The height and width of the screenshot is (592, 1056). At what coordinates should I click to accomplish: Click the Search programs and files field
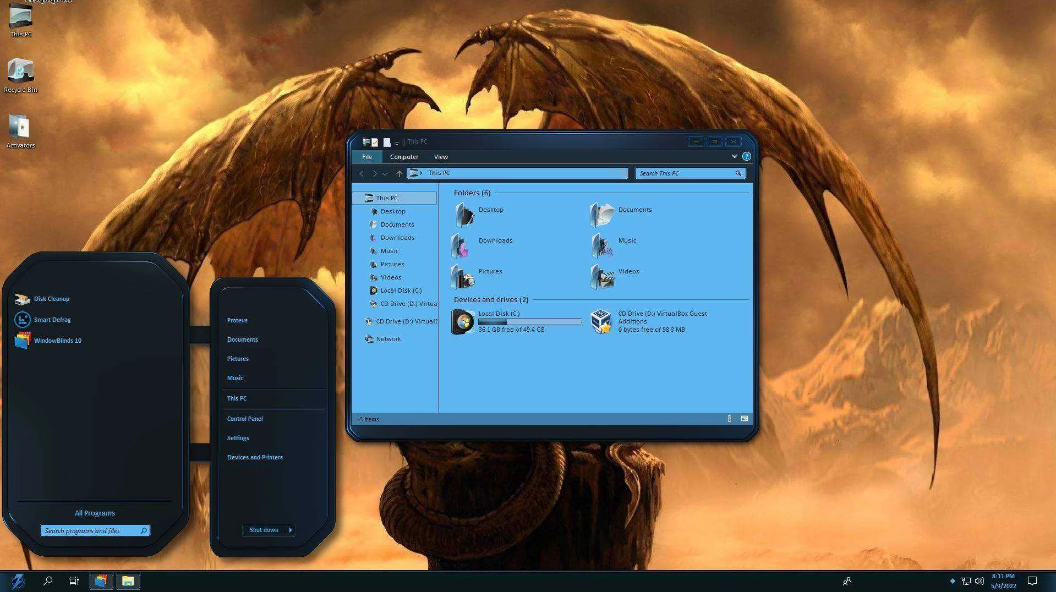95,531
